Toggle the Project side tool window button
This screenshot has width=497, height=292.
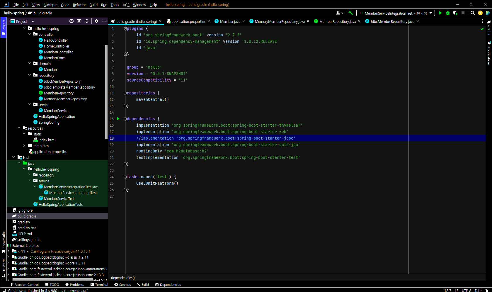[x=4, y=27]
